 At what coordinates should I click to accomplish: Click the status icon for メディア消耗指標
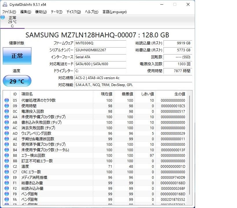(6, 177)
